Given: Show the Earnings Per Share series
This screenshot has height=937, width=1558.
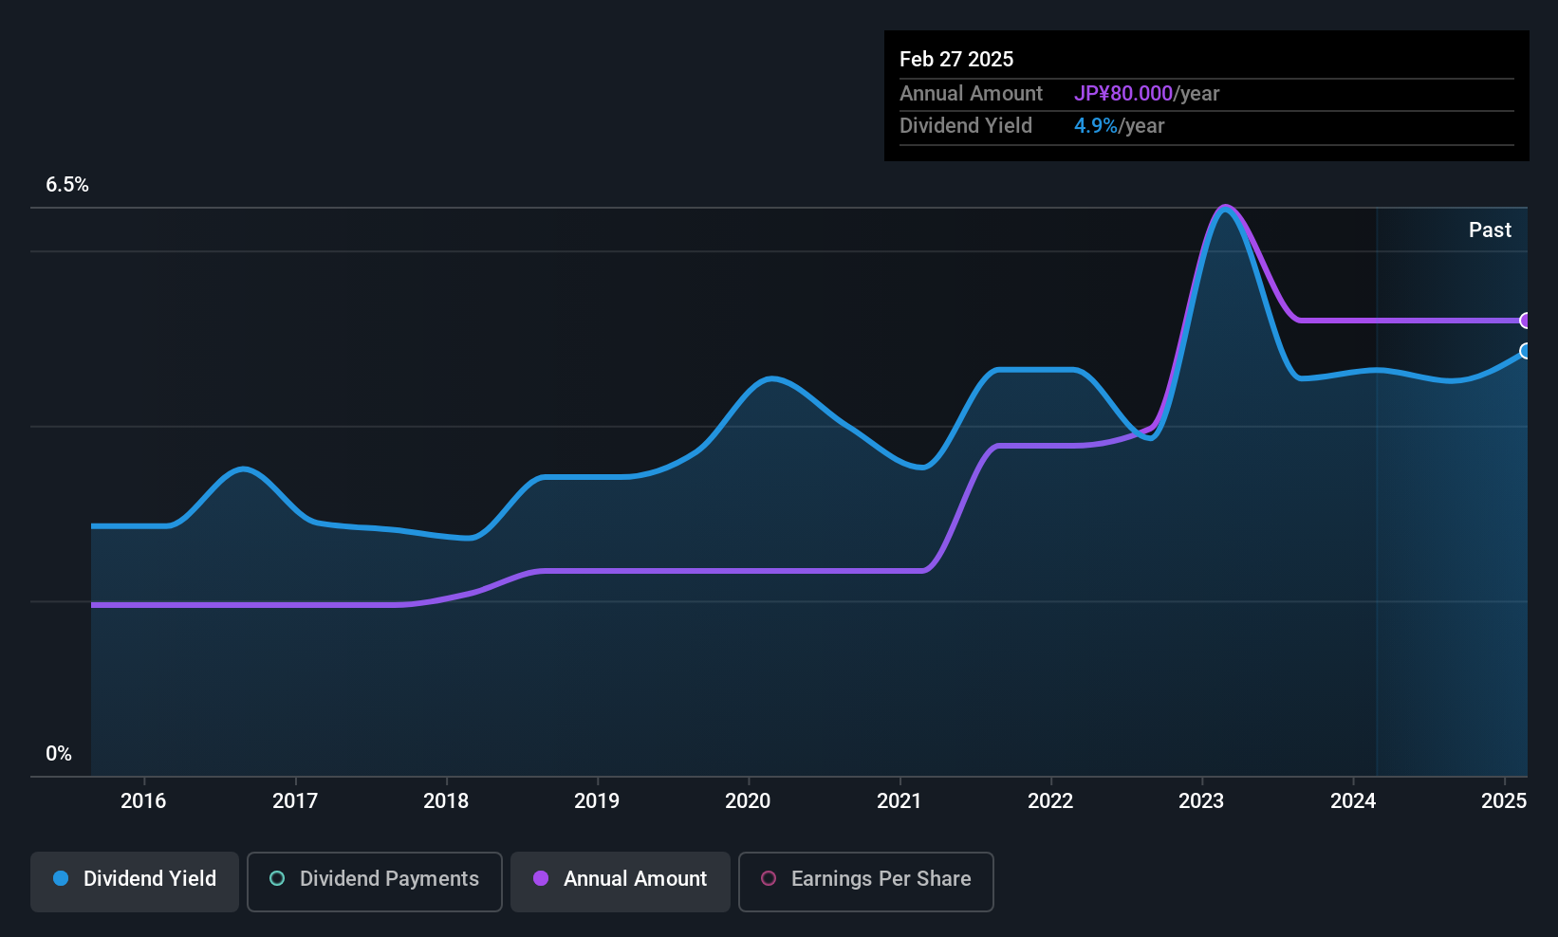Looking at the screenshot, I should pyautogui.click(x=865, y=881).
